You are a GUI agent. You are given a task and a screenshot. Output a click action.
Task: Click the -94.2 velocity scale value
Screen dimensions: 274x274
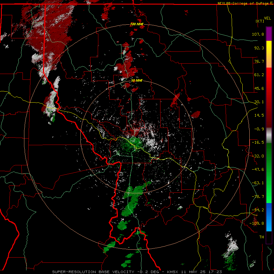tap(258, 210)
